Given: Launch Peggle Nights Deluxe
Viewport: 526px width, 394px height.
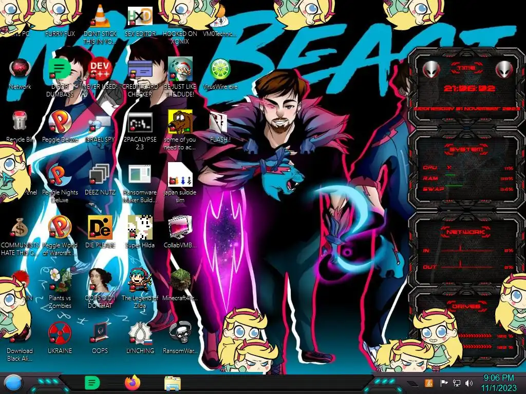Looking at the screenshot, I should click(60, 184).
